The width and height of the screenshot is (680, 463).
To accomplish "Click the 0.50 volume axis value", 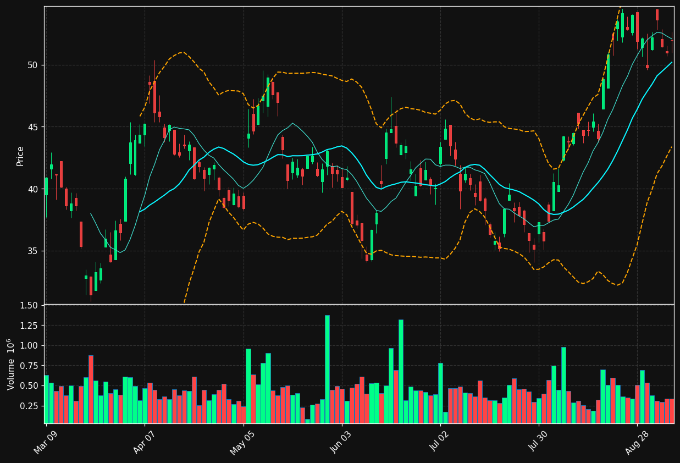I will pos(29,386).
